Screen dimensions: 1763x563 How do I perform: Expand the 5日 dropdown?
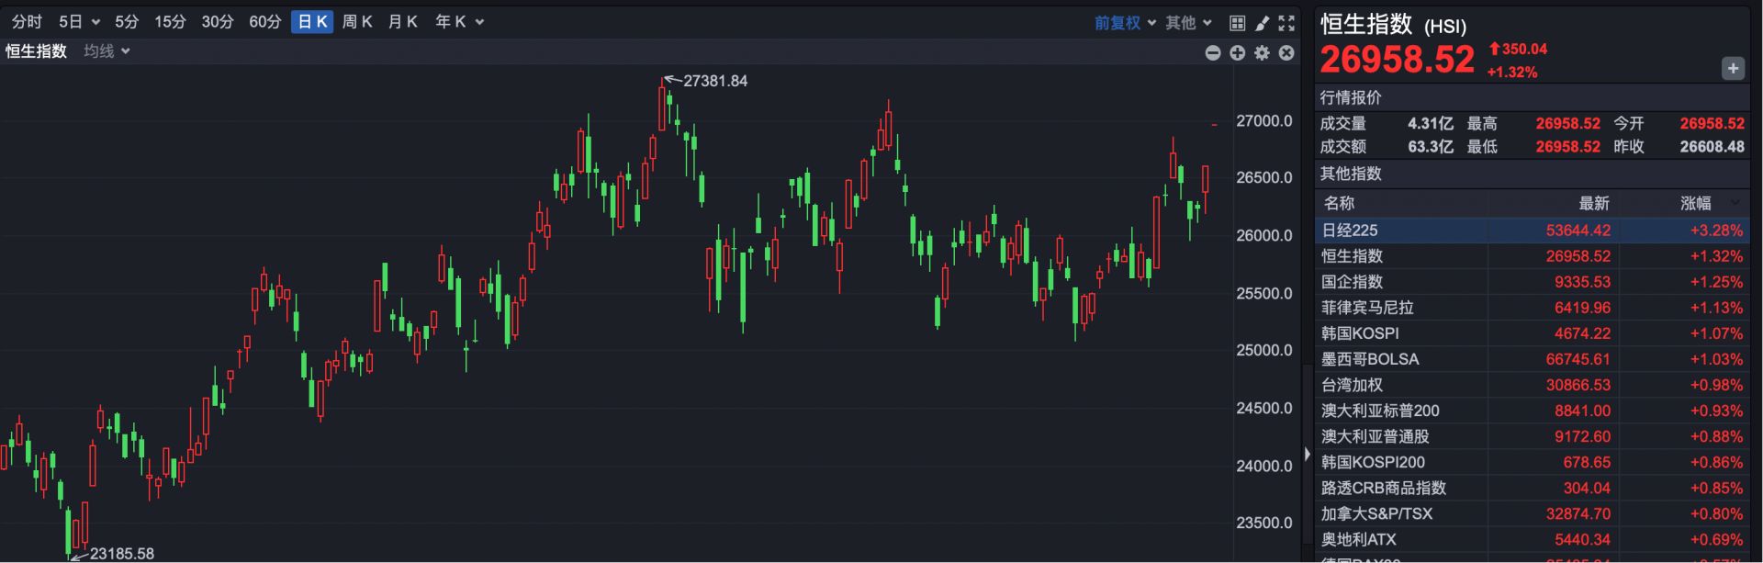[x=79, y=22]
